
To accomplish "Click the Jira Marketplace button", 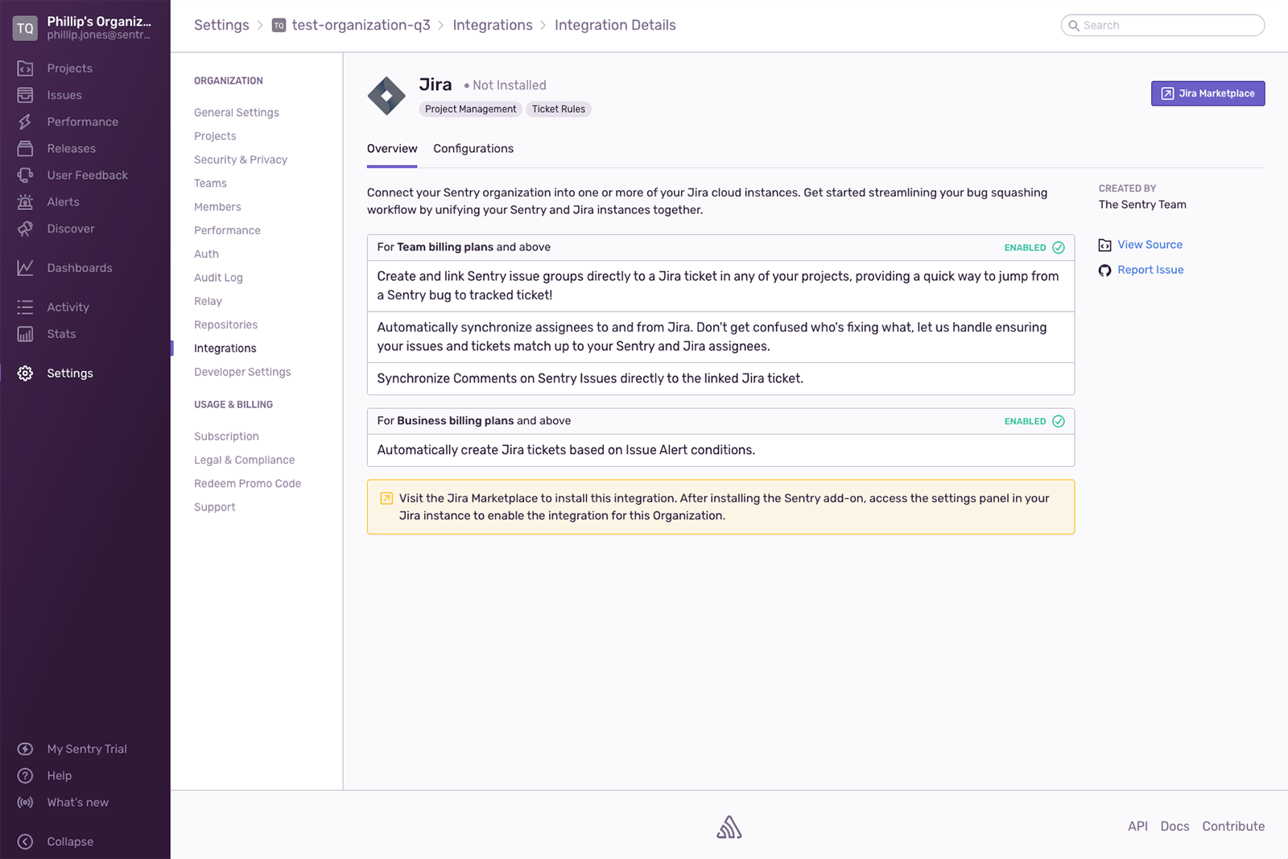I will tap(1207, 93).
